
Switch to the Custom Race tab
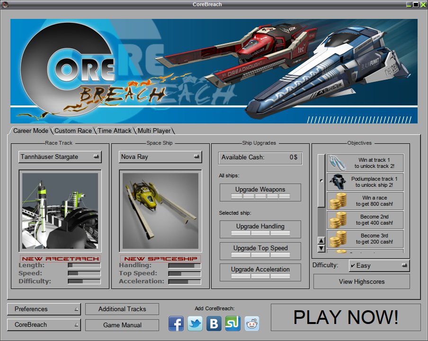(73, 131)
